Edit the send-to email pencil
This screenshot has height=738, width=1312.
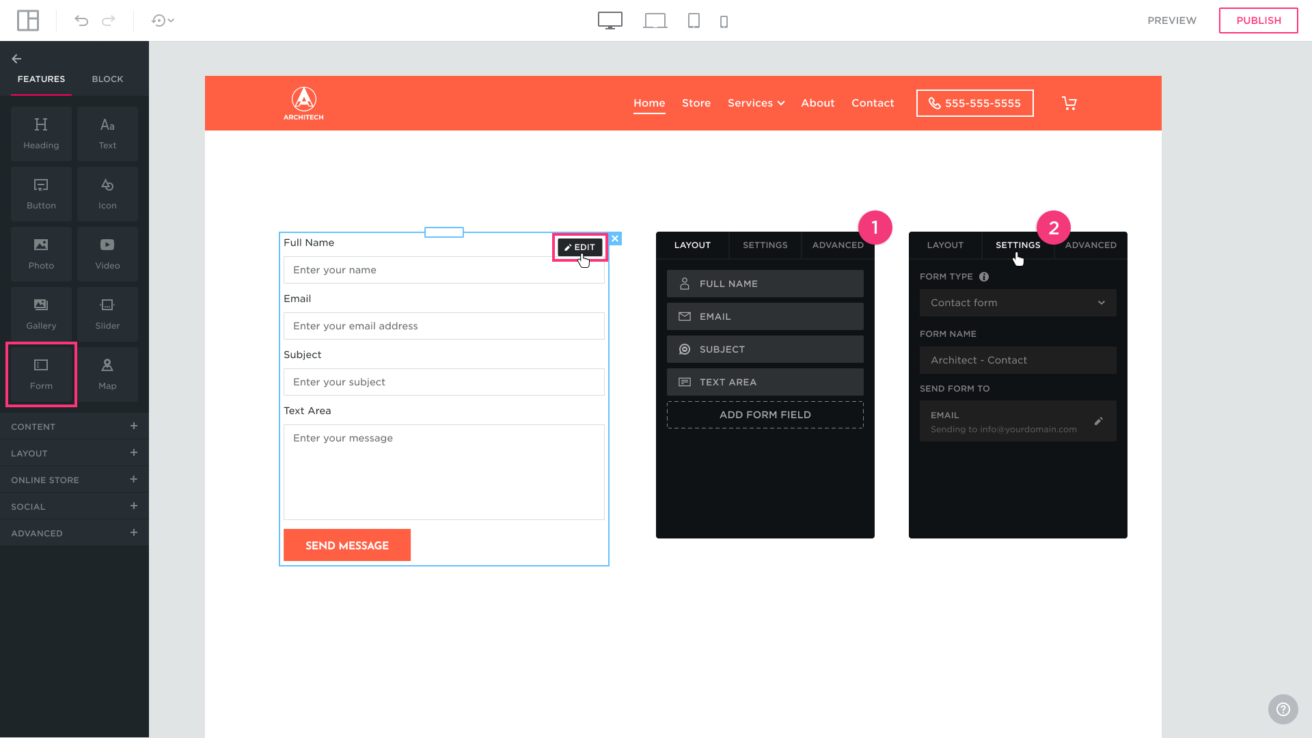1098,422
